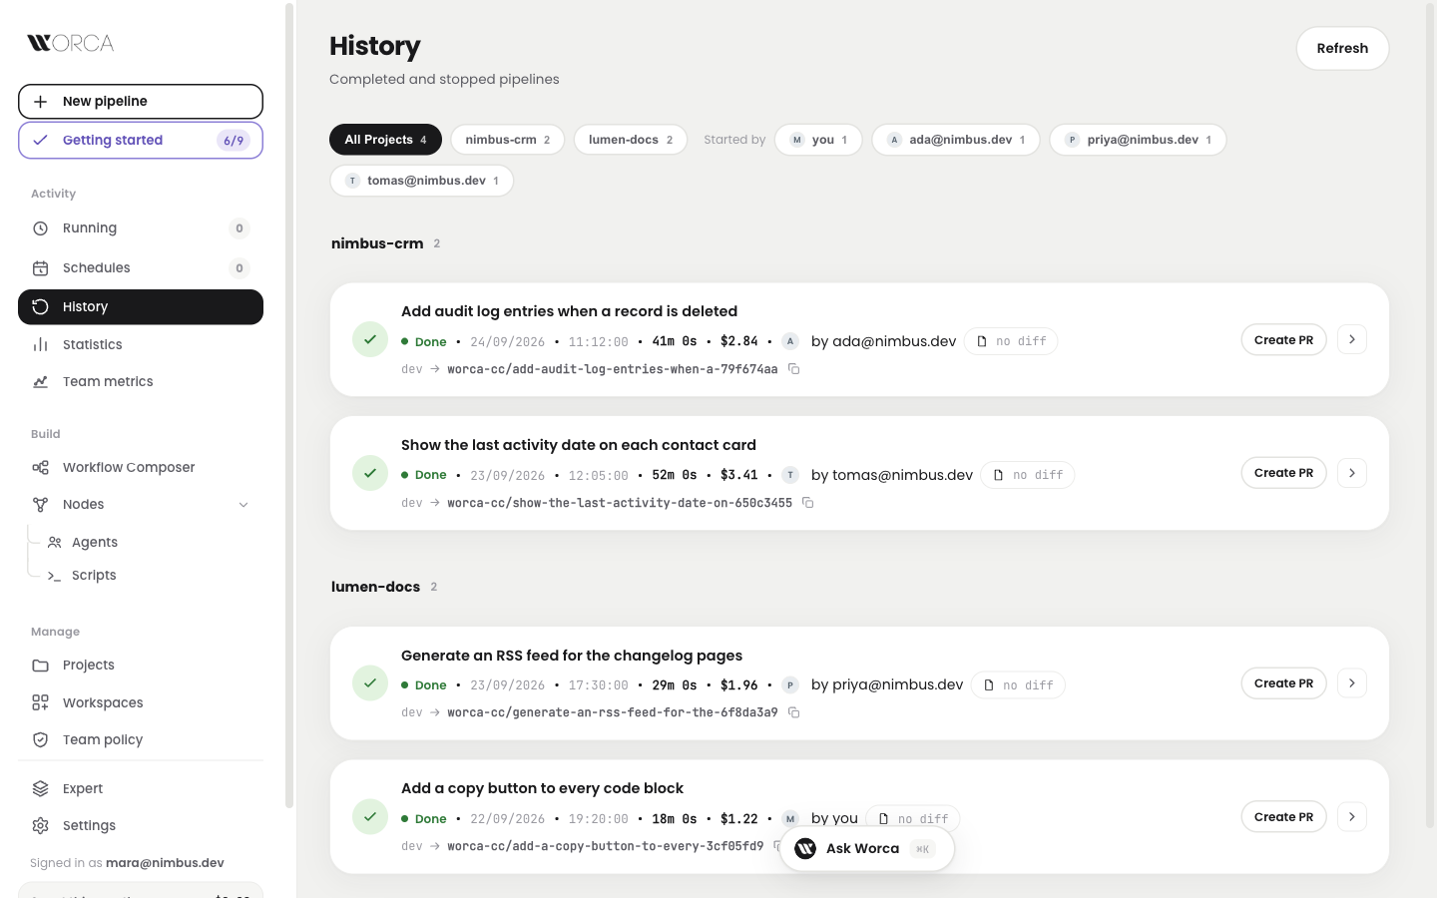Viewport: 1437px width, 898px height.
Task: Start a New pipeline
Action: (141, 101)
